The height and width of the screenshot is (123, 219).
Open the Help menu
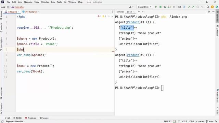click(x=80, y=2)
